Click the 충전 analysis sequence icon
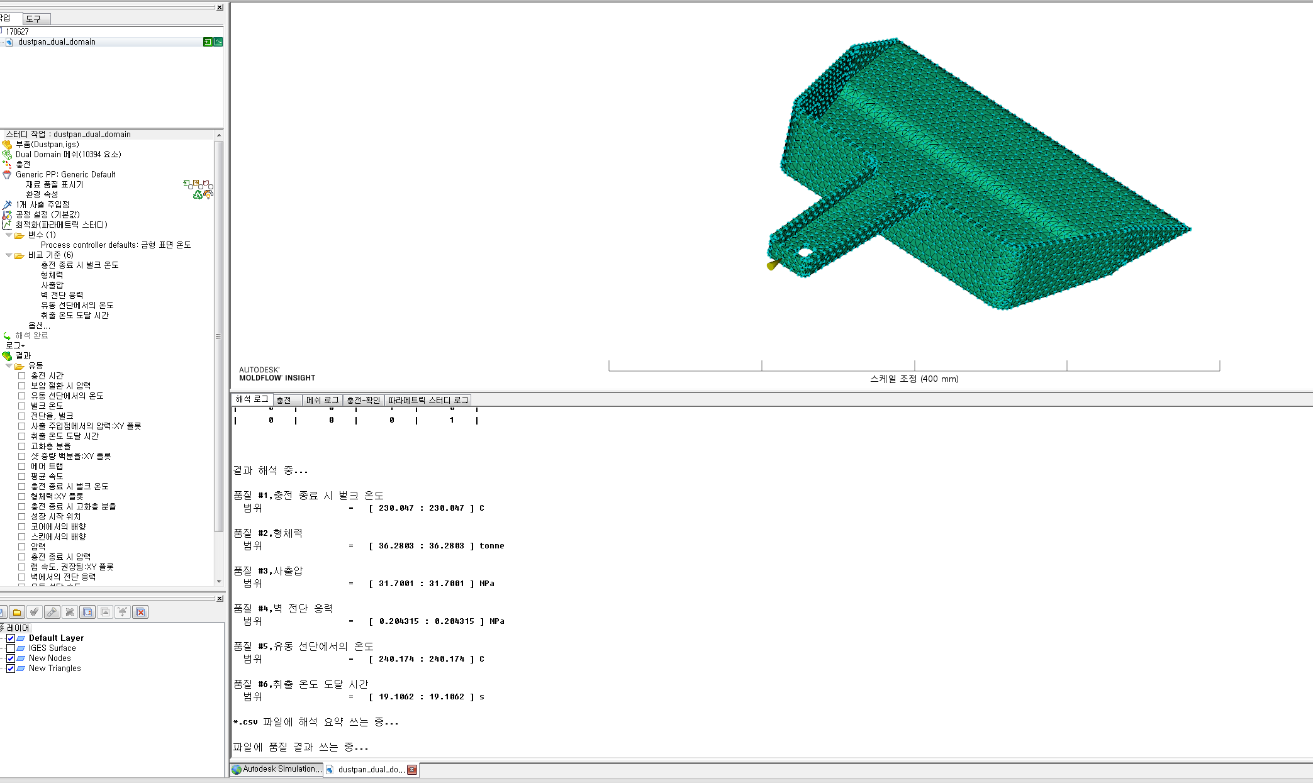Screen dimensions: 1313x783 (x=7, y=165)
